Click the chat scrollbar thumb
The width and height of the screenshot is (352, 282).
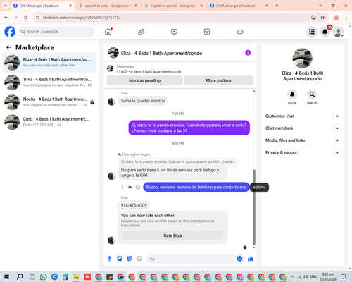click(x=254, y=207)
